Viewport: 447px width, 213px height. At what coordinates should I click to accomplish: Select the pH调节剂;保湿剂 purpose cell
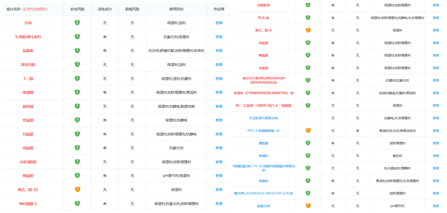176,176
